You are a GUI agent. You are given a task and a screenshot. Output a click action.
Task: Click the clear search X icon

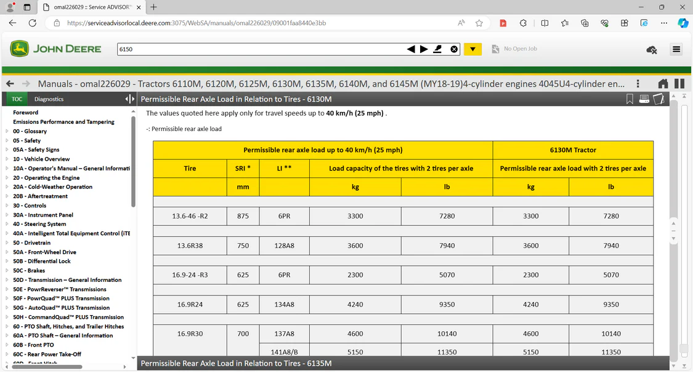pos(454,49)
